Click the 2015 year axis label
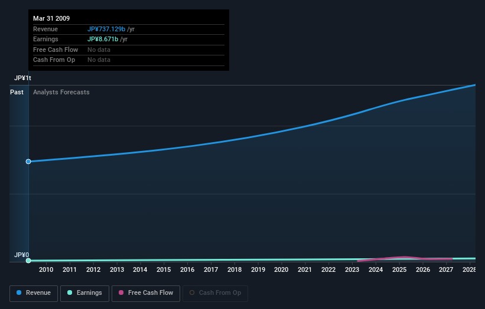 pyautogui.click(x=164, y=269)
